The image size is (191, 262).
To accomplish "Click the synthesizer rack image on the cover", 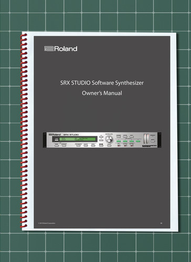I will 102,140.
